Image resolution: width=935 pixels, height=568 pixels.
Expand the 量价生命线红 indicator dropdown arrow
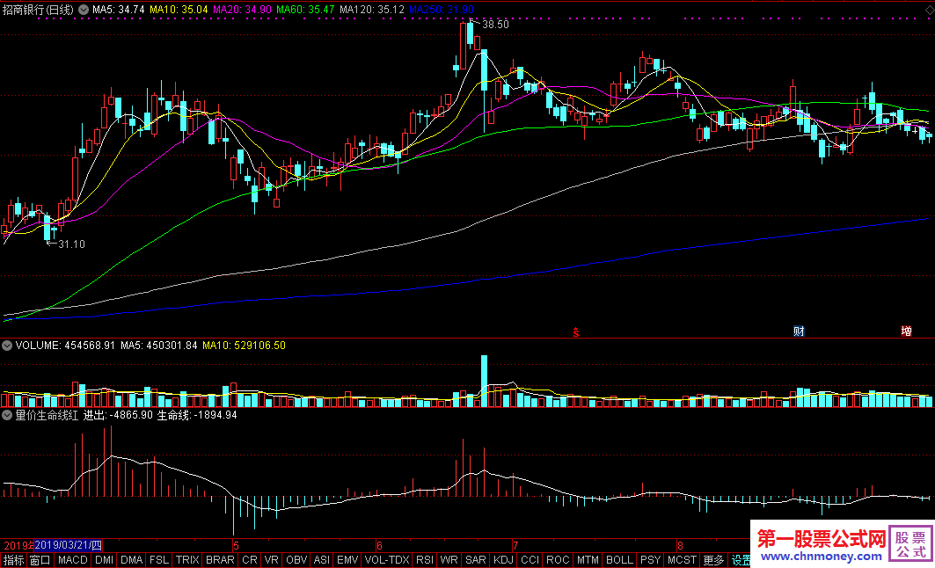pyautogui.click(x=7, y=415)
